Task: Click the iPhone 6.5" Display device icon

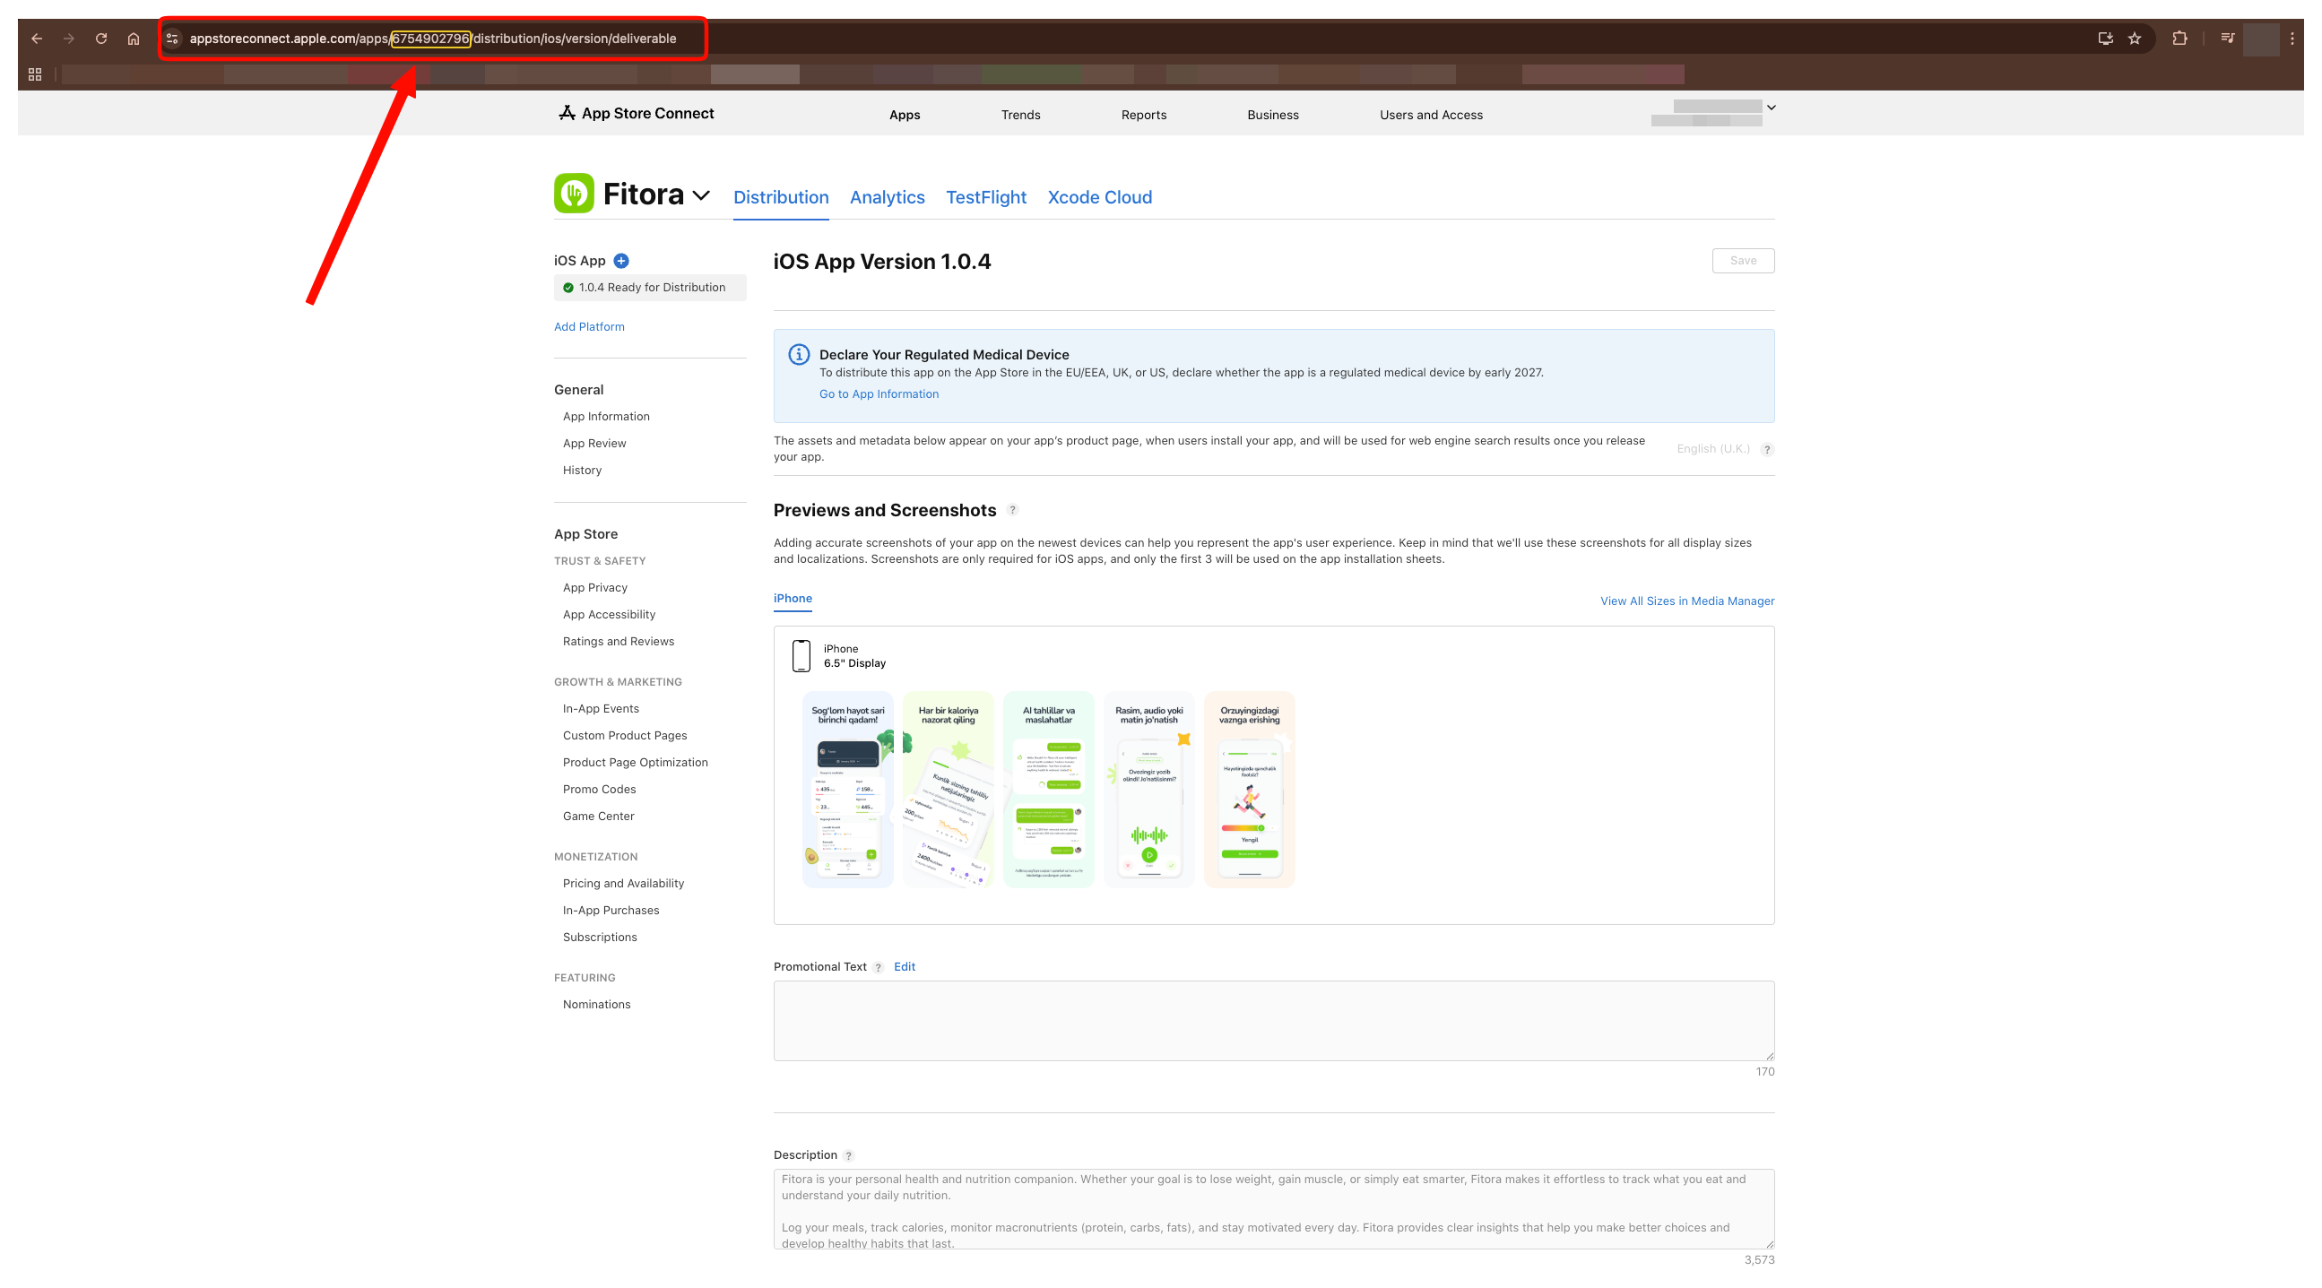Action: tap(801, 656)
